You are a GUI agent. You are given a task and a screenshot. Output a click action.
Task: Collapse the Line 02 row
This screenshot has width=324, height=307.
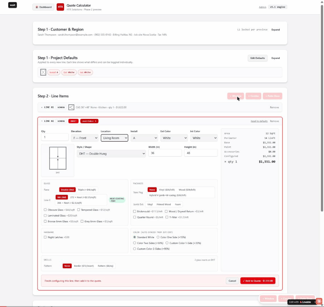point(42,121)
